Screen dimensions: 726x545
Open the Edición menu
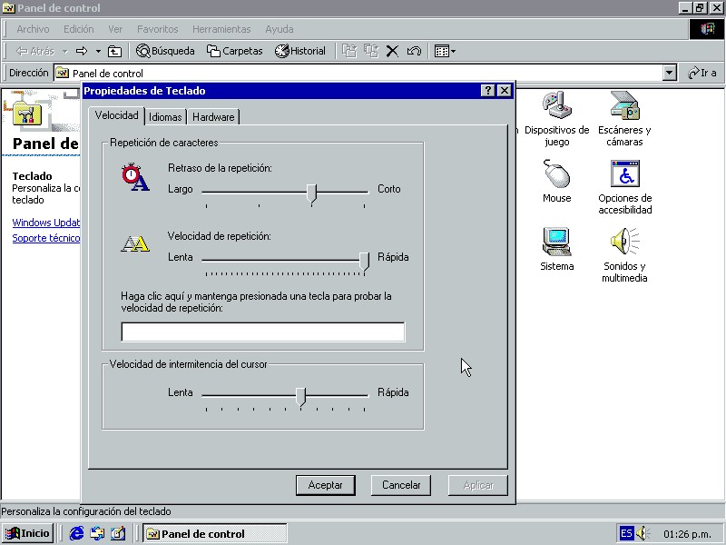click(79, 29)
